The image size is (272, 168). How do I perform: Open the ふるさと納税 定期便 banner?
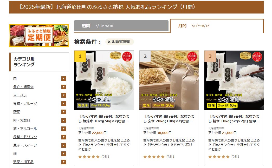pos(39,36)
